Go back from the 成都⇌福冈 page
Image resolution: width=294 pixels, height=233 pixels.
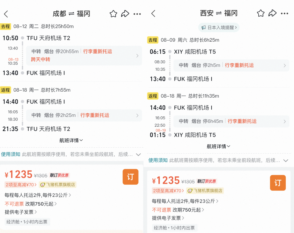point(6,14)
